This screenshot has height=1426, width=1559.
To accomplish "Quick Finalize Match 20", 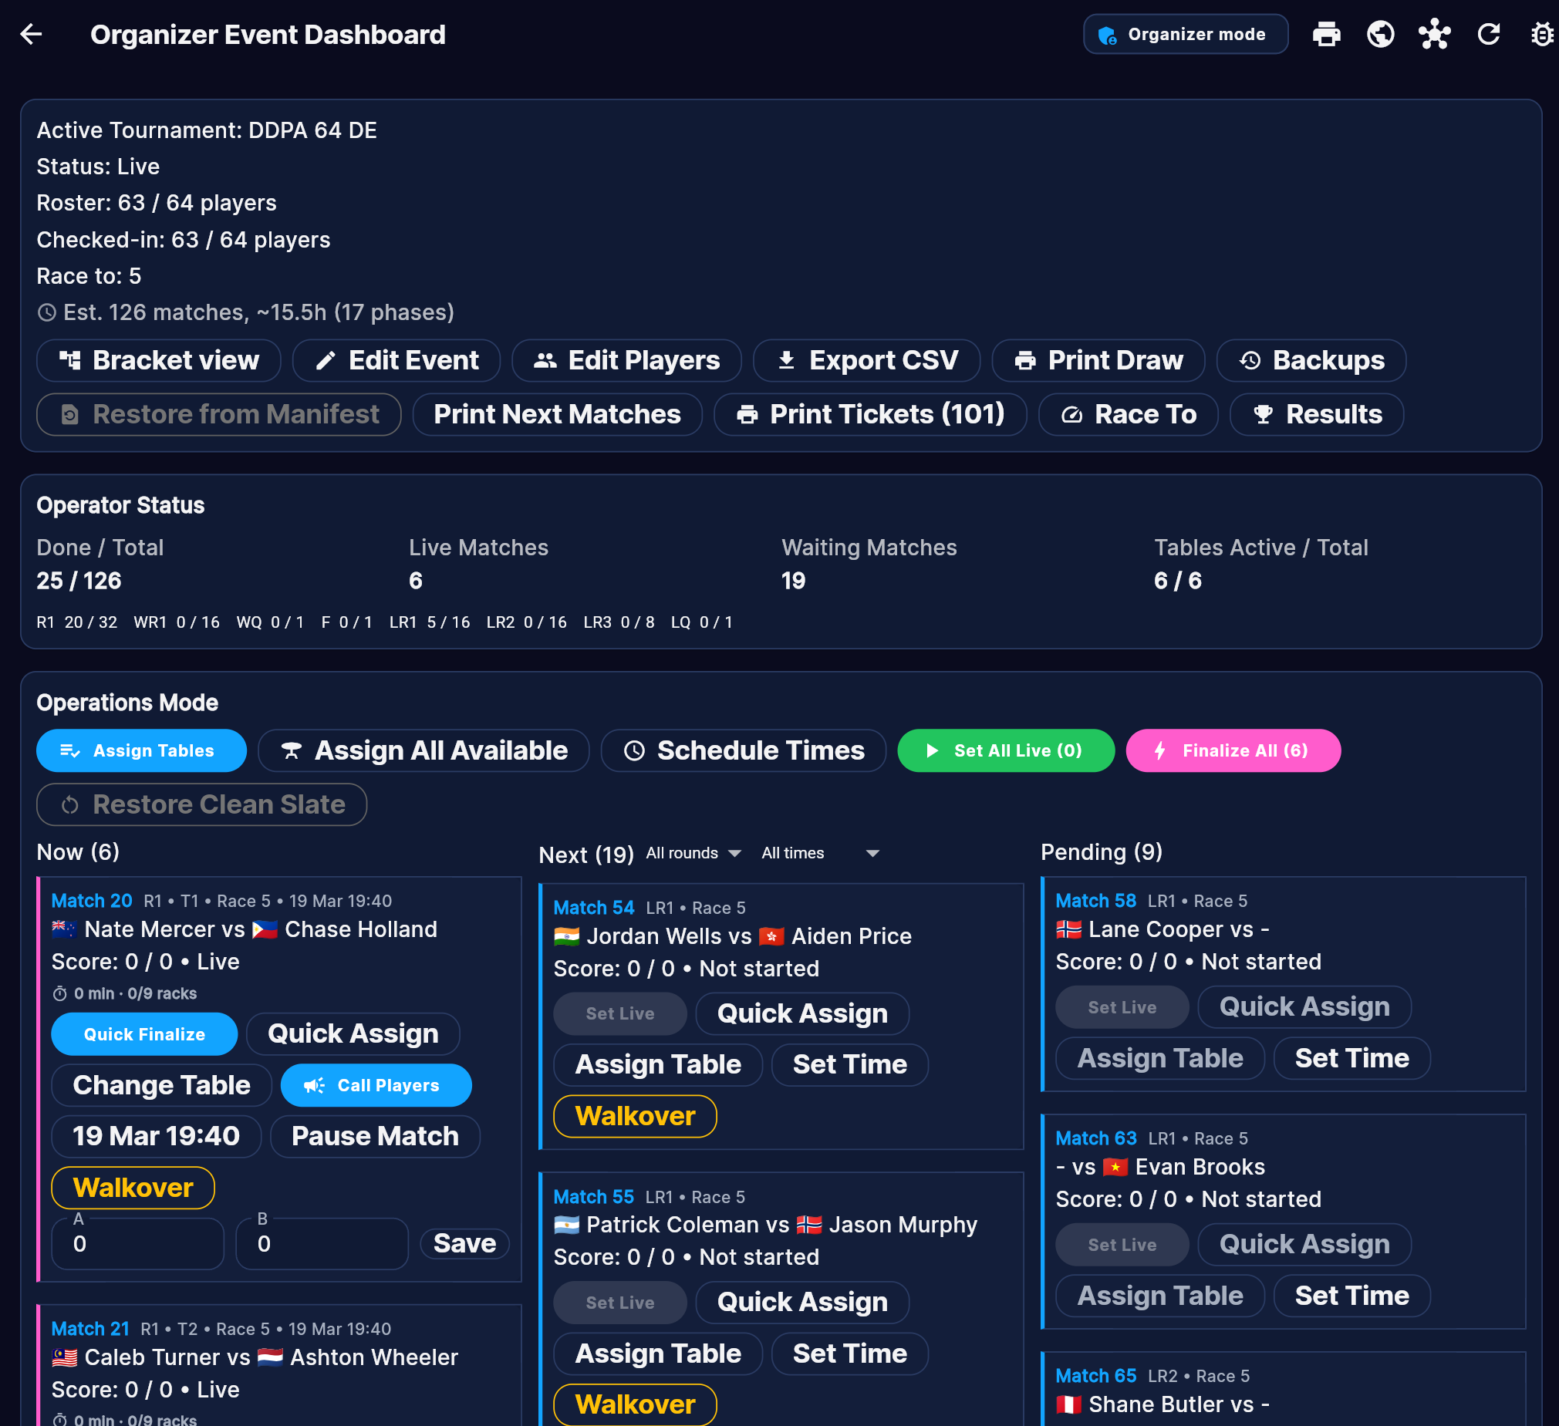I will point(143,1034).
